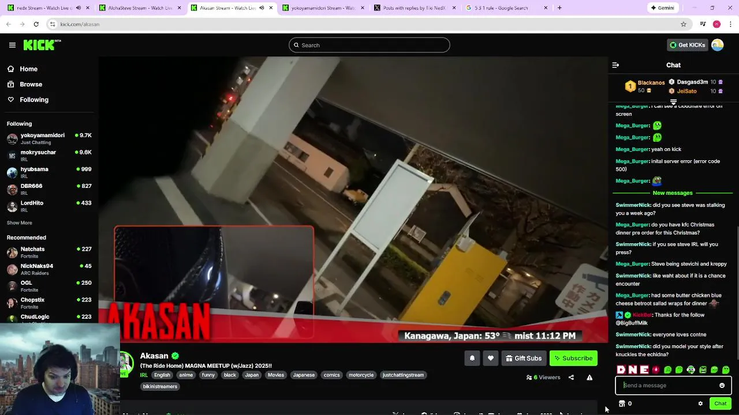Click the Kick search field

point(369,45)
